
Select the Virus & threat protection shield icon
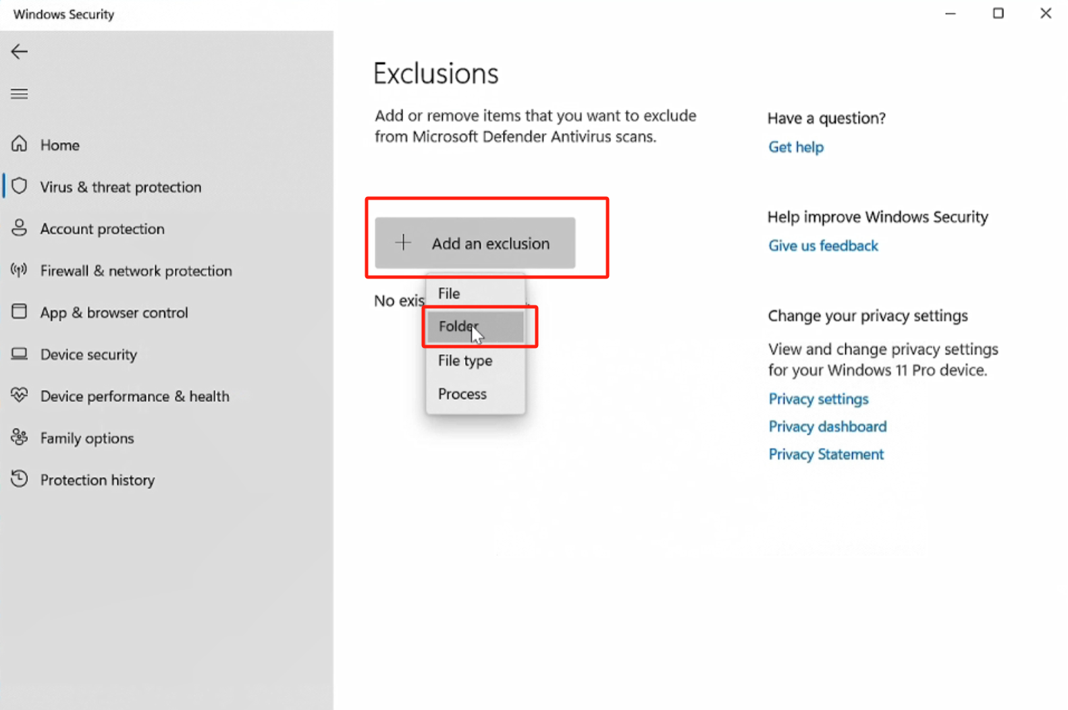coord(20,186)
